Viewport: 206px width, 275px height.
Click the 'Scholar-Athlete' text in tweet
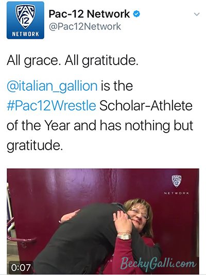coord(146,106)
